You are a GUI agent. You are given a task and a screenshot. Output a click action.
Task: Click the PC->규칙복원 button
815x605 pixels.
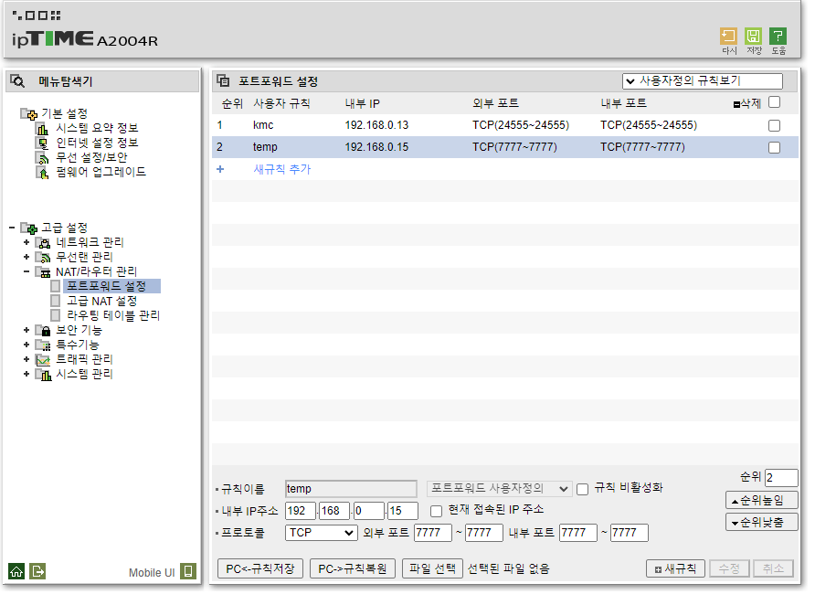click(353, 568)
